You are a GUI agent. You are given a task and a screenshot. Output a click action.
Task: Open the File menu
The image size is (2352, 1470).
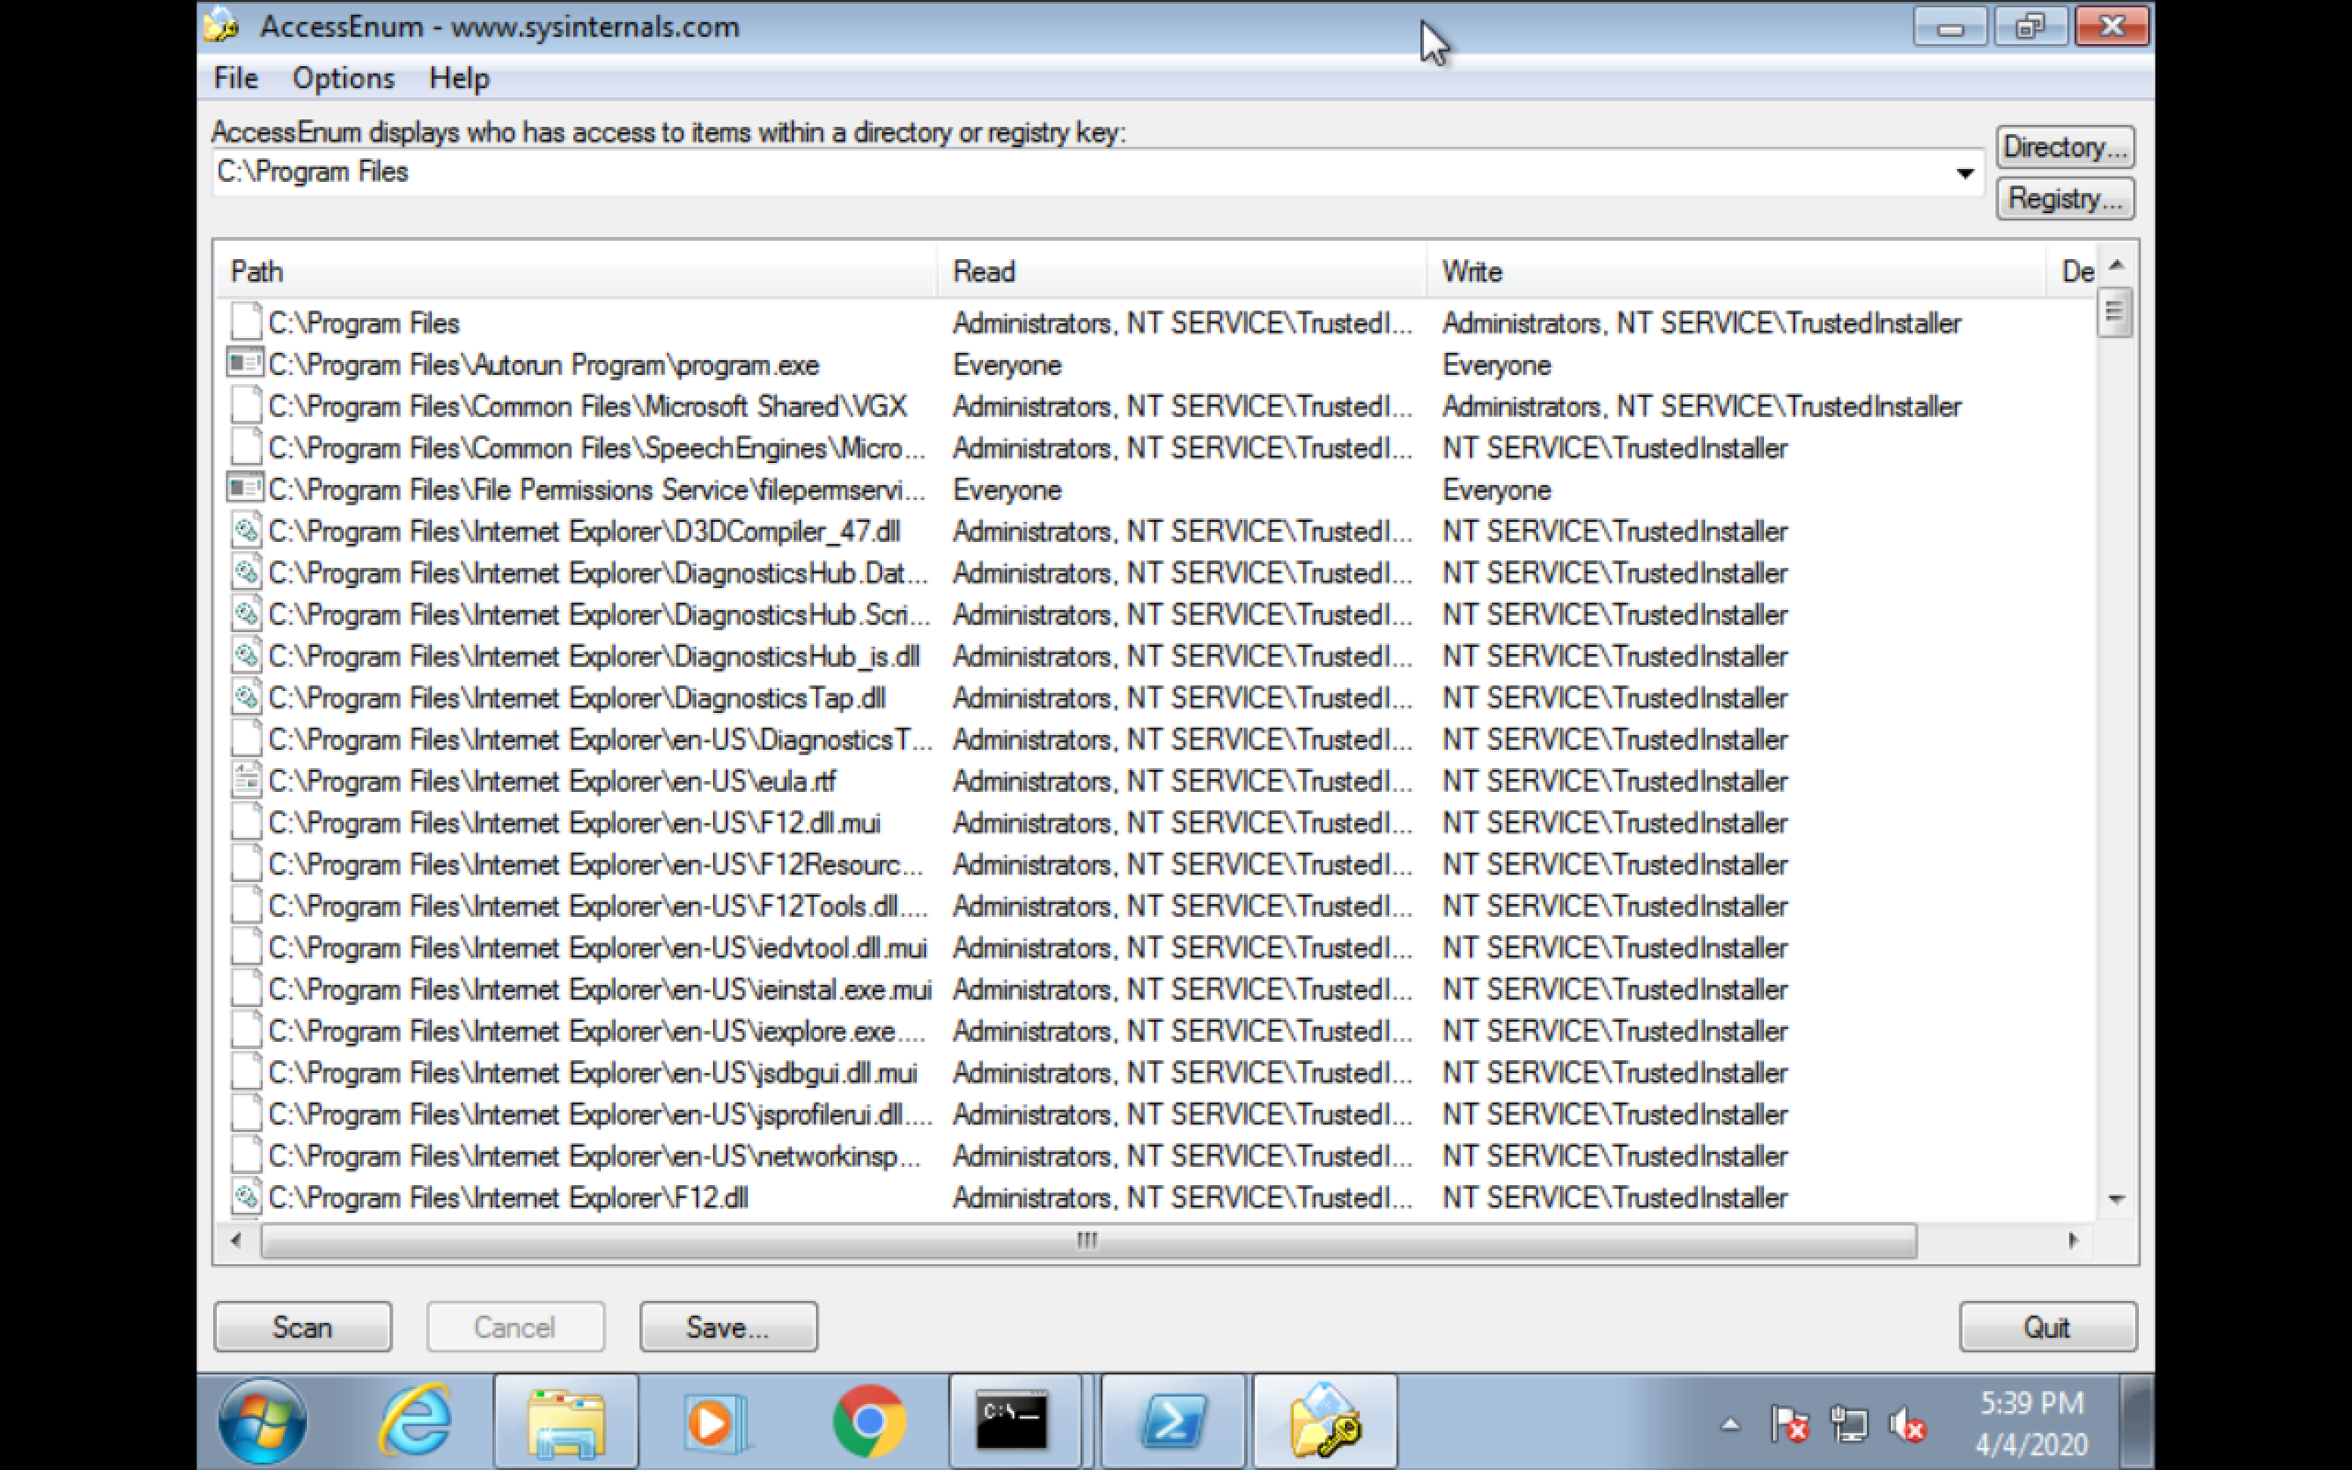click(x=236, y=78)
